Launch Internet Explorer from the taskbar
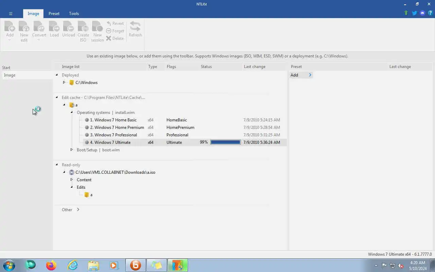This screenshot has height=272, width=435. point(72,265)
